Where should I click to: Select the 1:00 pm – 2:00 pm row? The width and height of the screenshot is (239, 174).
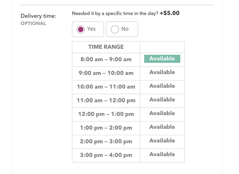(x=106, y=128)
